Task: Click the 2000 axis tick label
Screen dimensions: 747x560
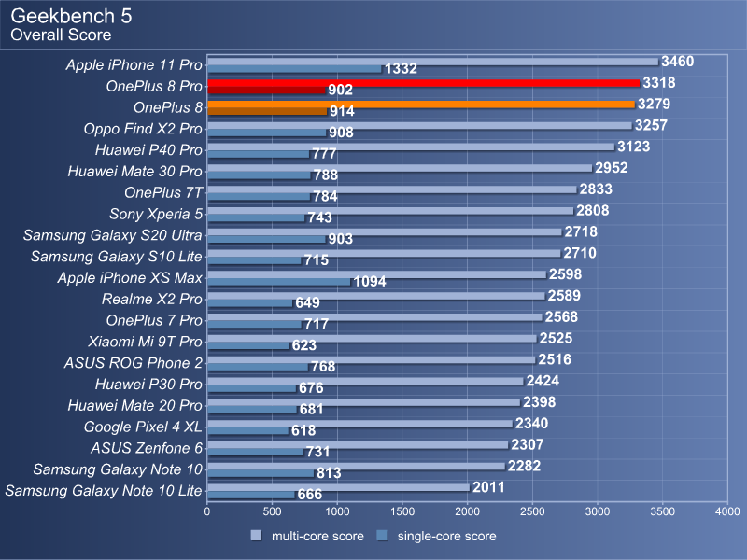Action: click(468, 511)
